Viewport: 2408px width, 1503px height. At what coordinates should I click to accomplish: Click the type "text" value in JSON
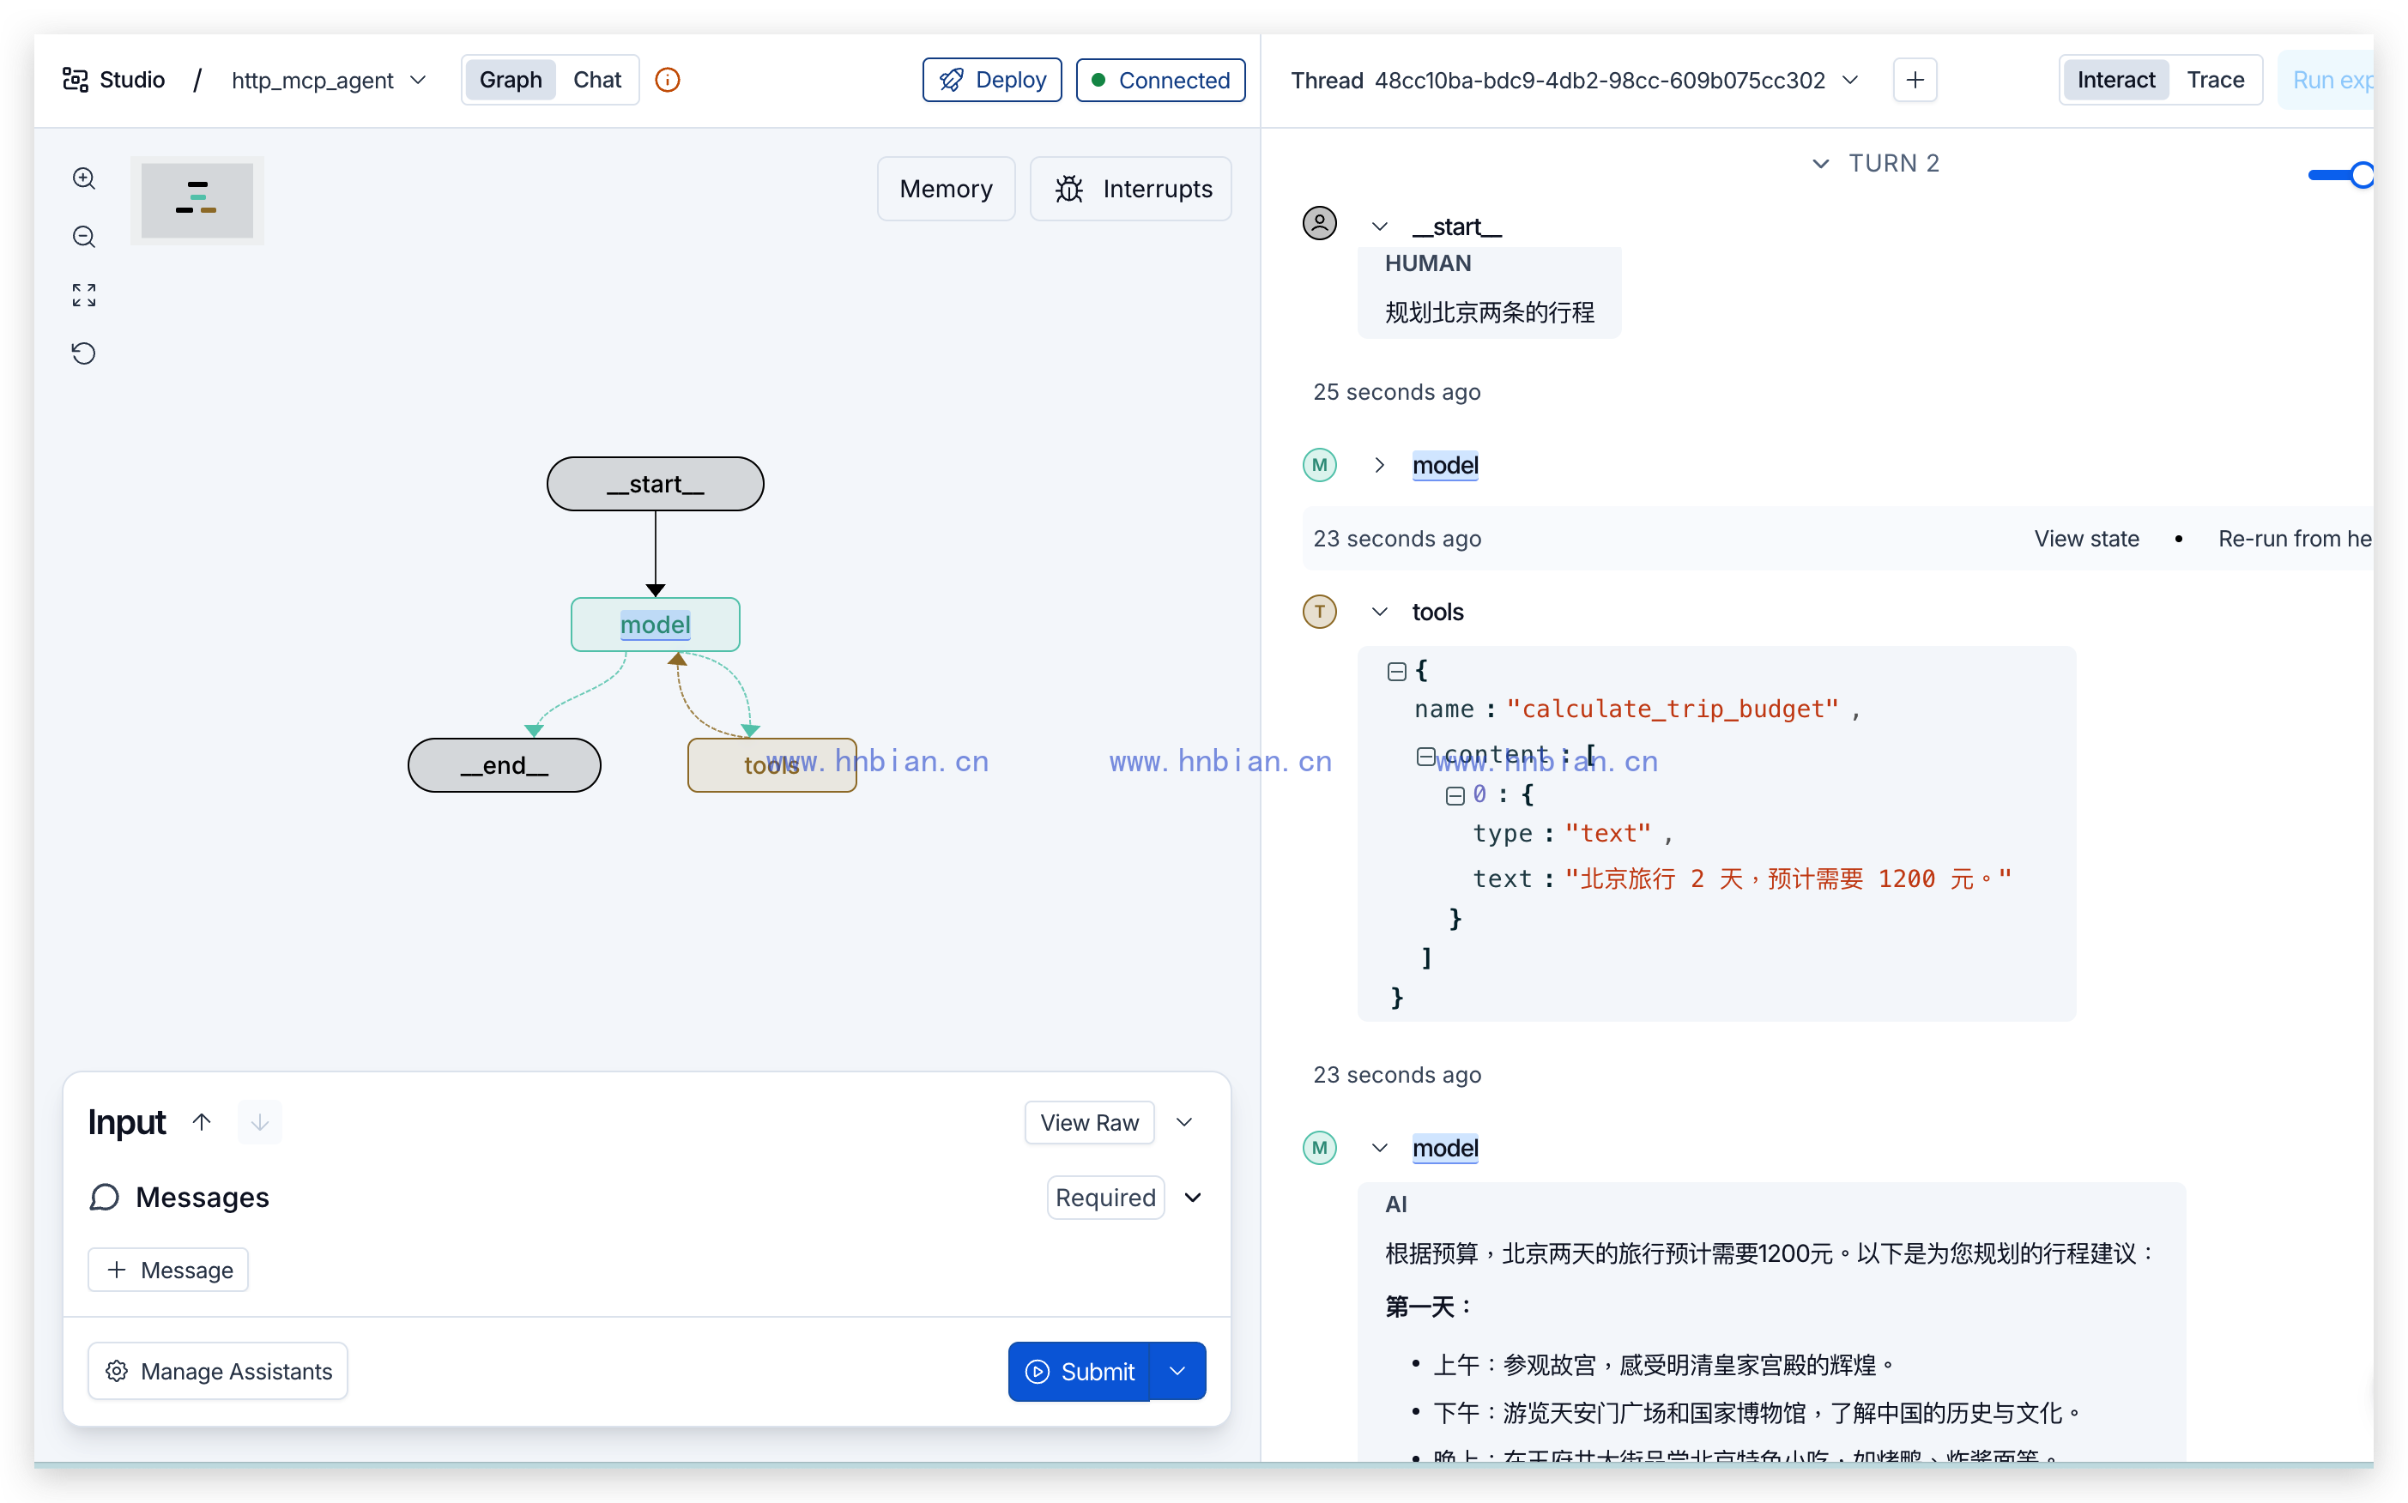(x=1607, y=834)
